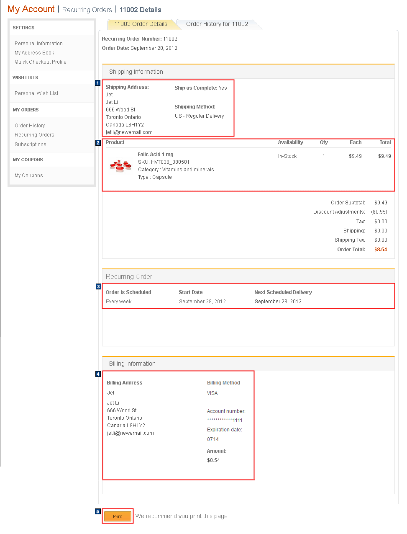Open the Order History page
The width and height of the screenshot is (407, 534).
pyautogui.click(x=29, y=125)
